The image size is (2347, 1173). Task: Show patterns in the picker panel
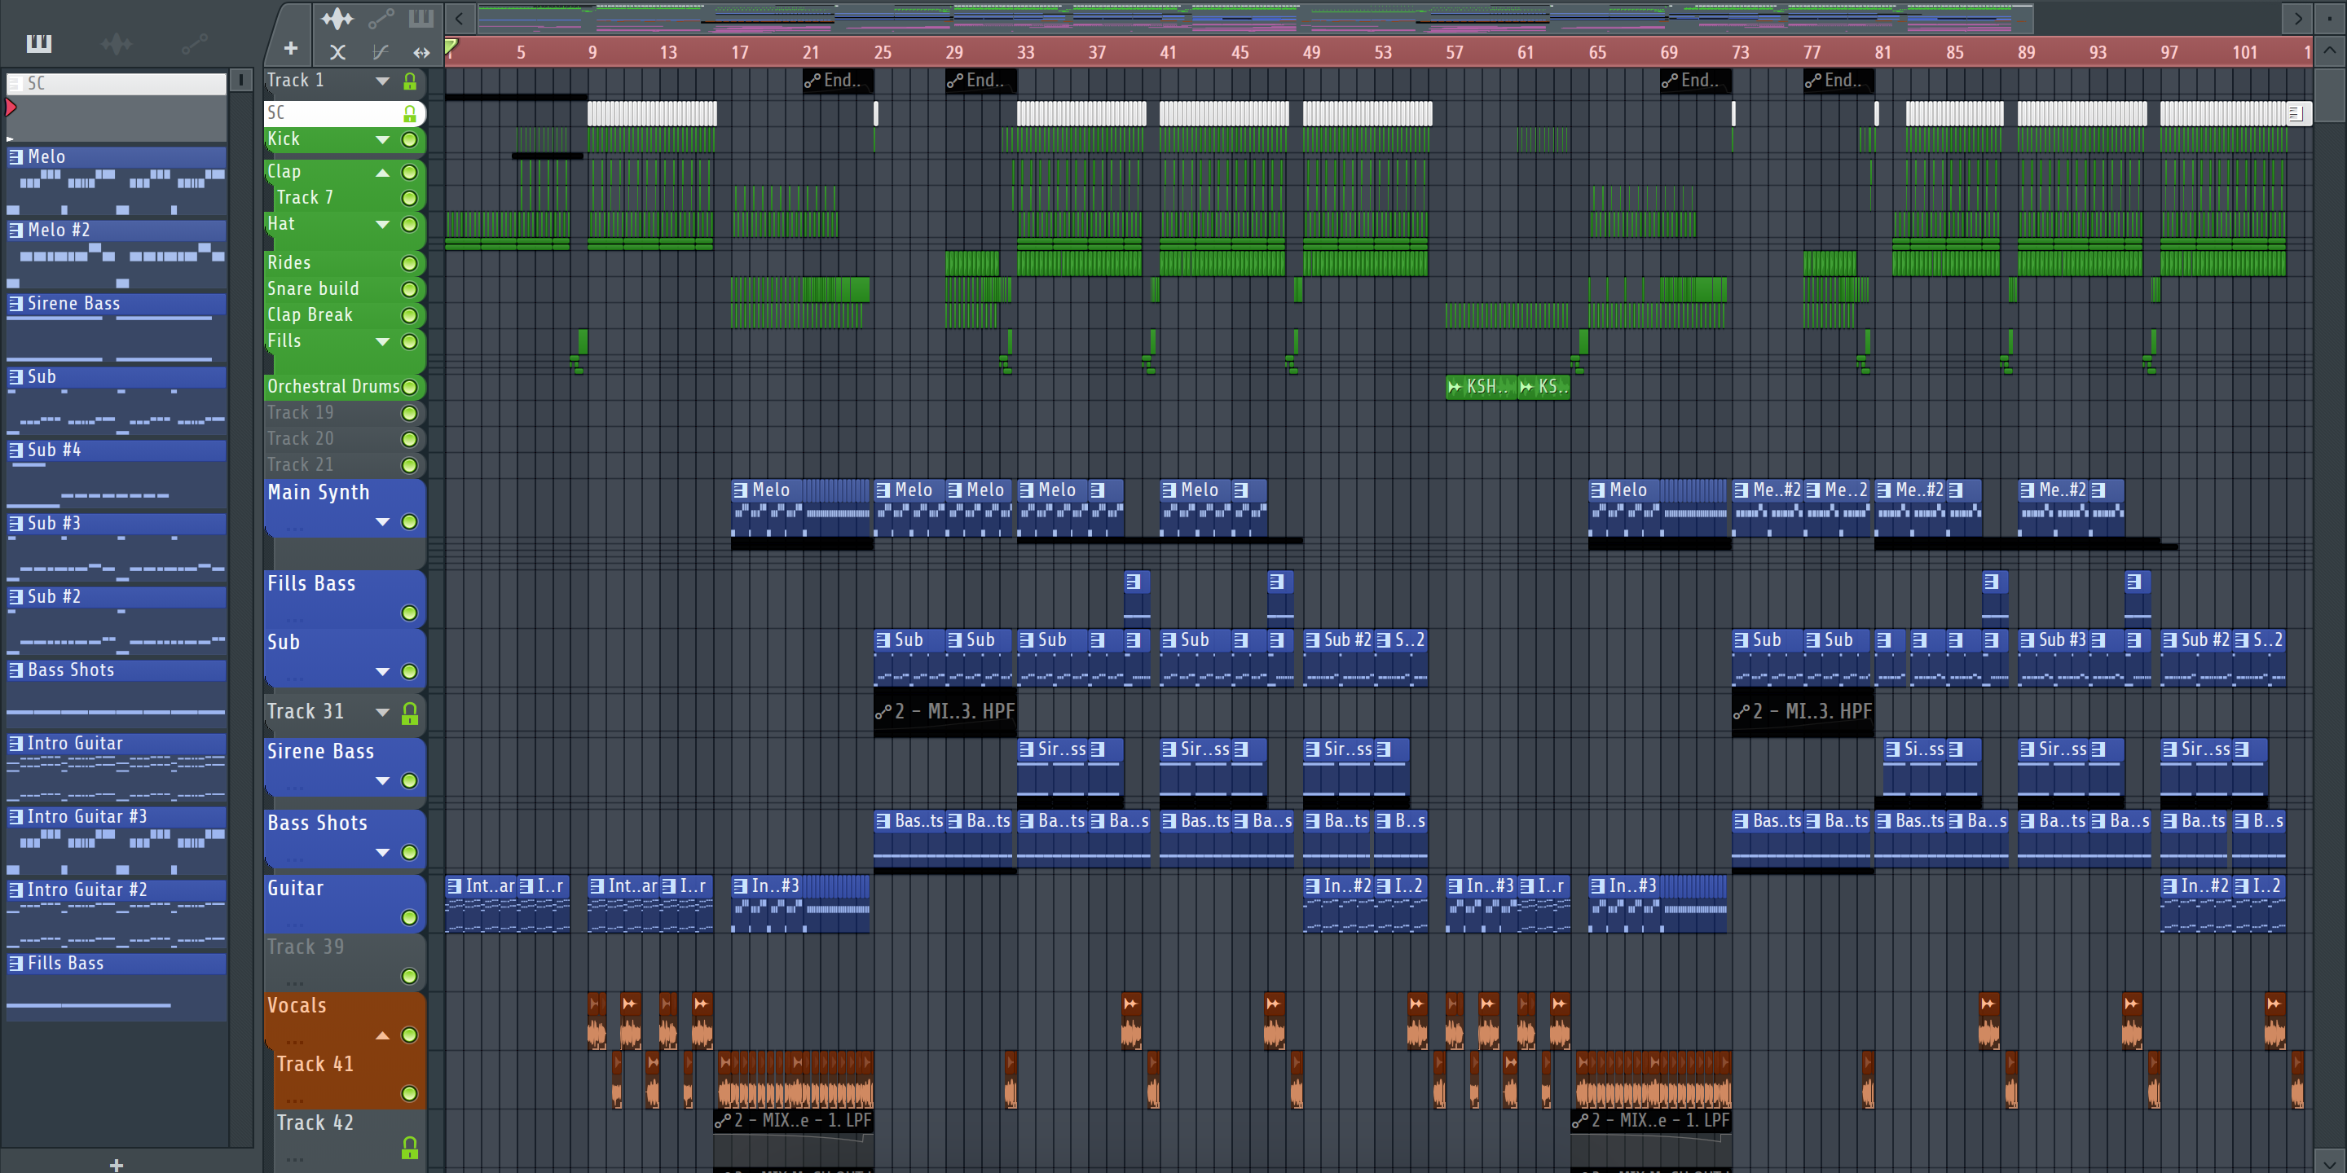(x=39, y=43)
